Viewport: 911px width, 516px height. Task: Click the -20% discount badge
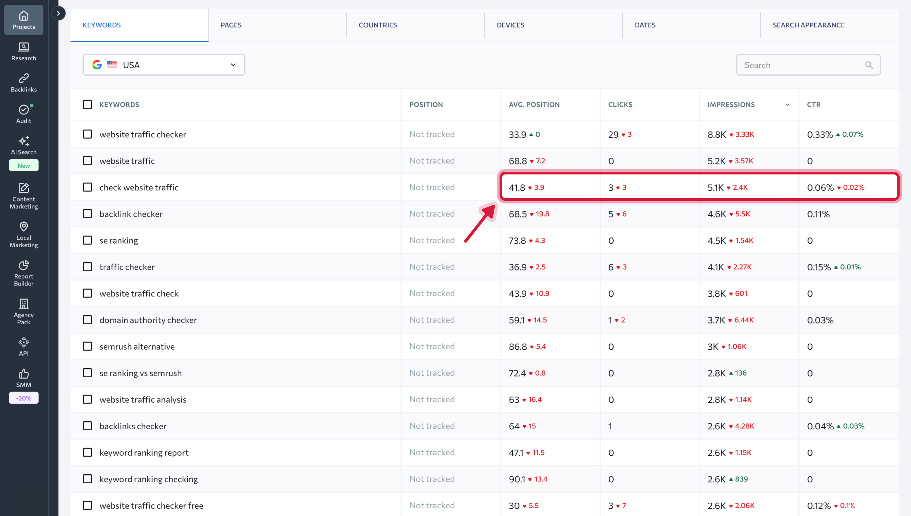click(x=23, y=398)
